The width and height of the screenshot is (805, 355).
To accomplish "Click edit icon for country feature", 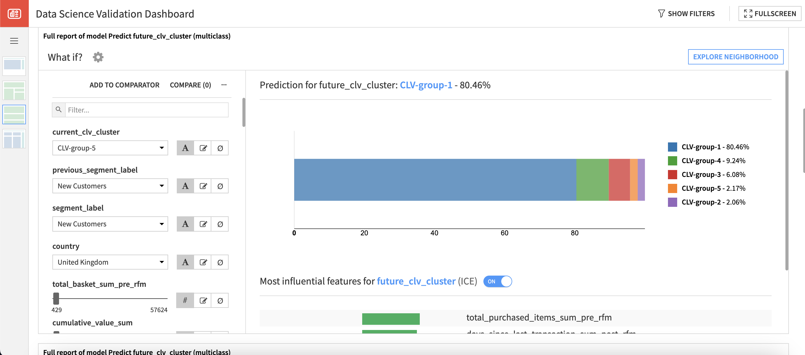I will 203,262.
